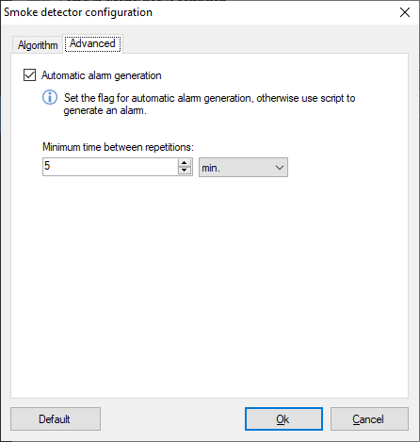420x442 pixels.
Task: Open the min. time unit dropdown
Action: point(243,168)
